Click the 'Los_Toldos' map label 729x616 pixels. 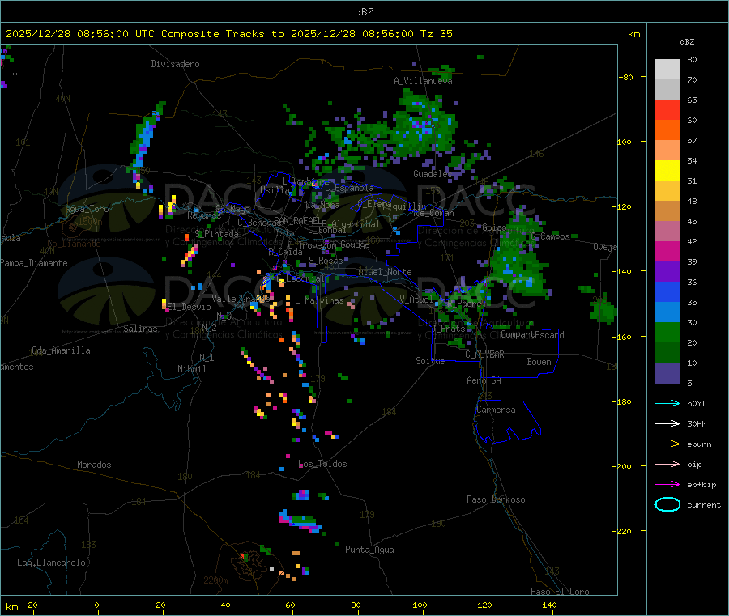322,464
